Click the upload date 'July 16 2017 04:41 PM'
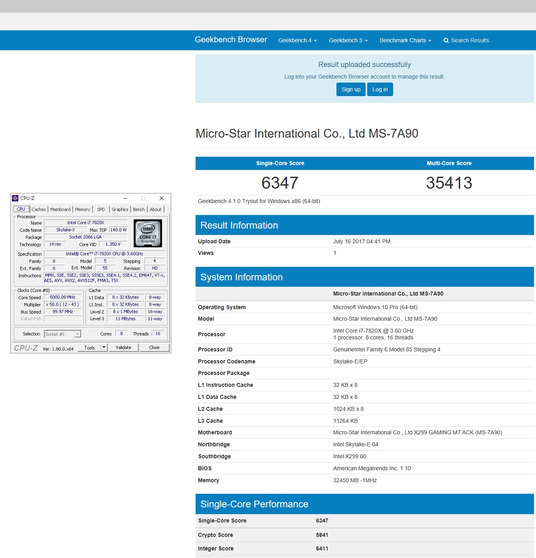 pyautogui.click(x=362, y=241)
